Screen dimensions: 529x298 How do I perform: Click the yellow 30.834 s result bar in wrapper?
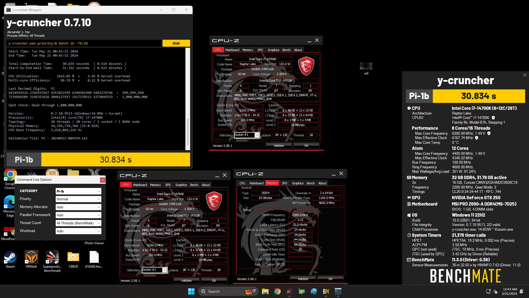116,160
